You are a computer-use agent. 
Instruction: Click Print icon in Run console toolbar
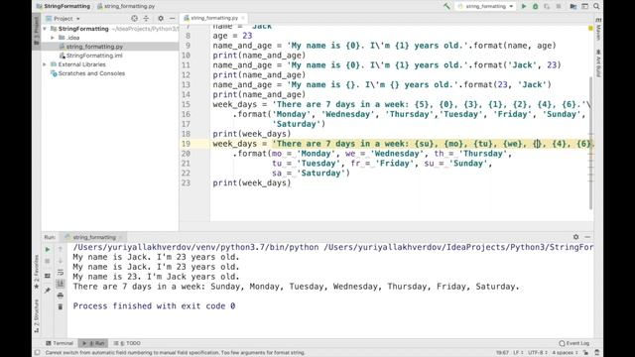(61, 296)
